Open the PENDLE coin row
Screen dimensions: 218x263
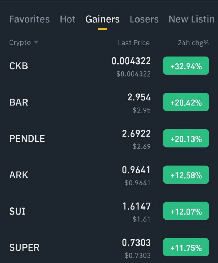point(27,139)
